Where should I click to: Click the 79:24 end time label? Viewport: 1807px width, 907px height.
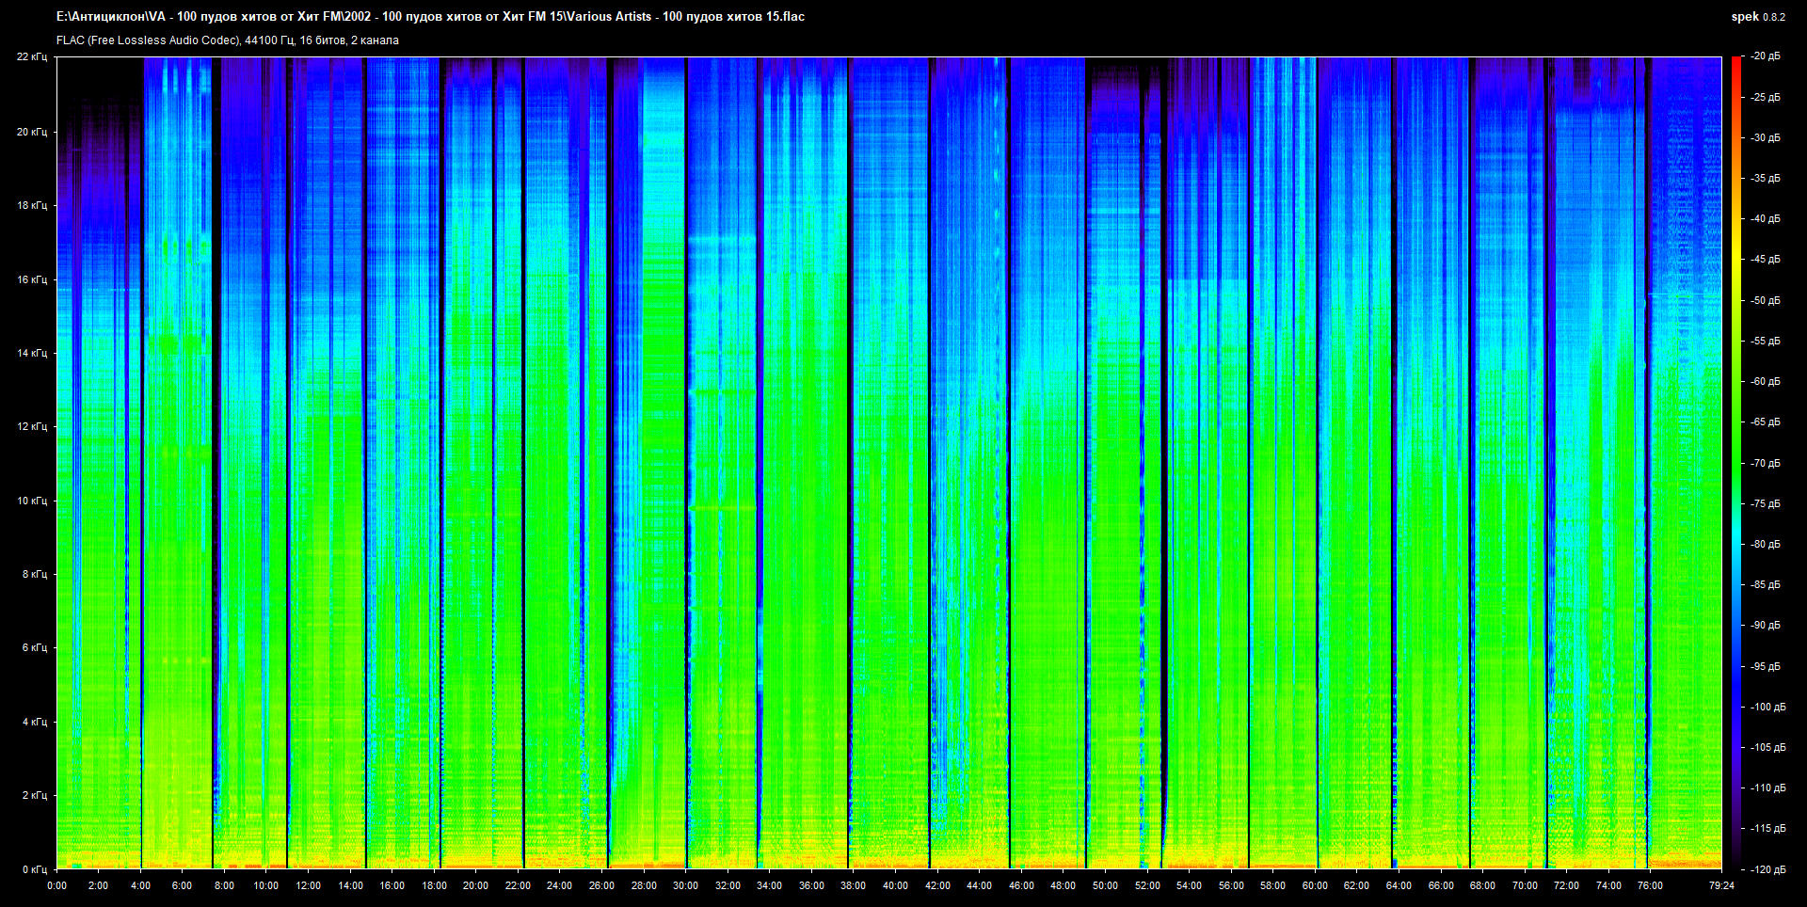pyautogui.click(x=1721, y=885)
